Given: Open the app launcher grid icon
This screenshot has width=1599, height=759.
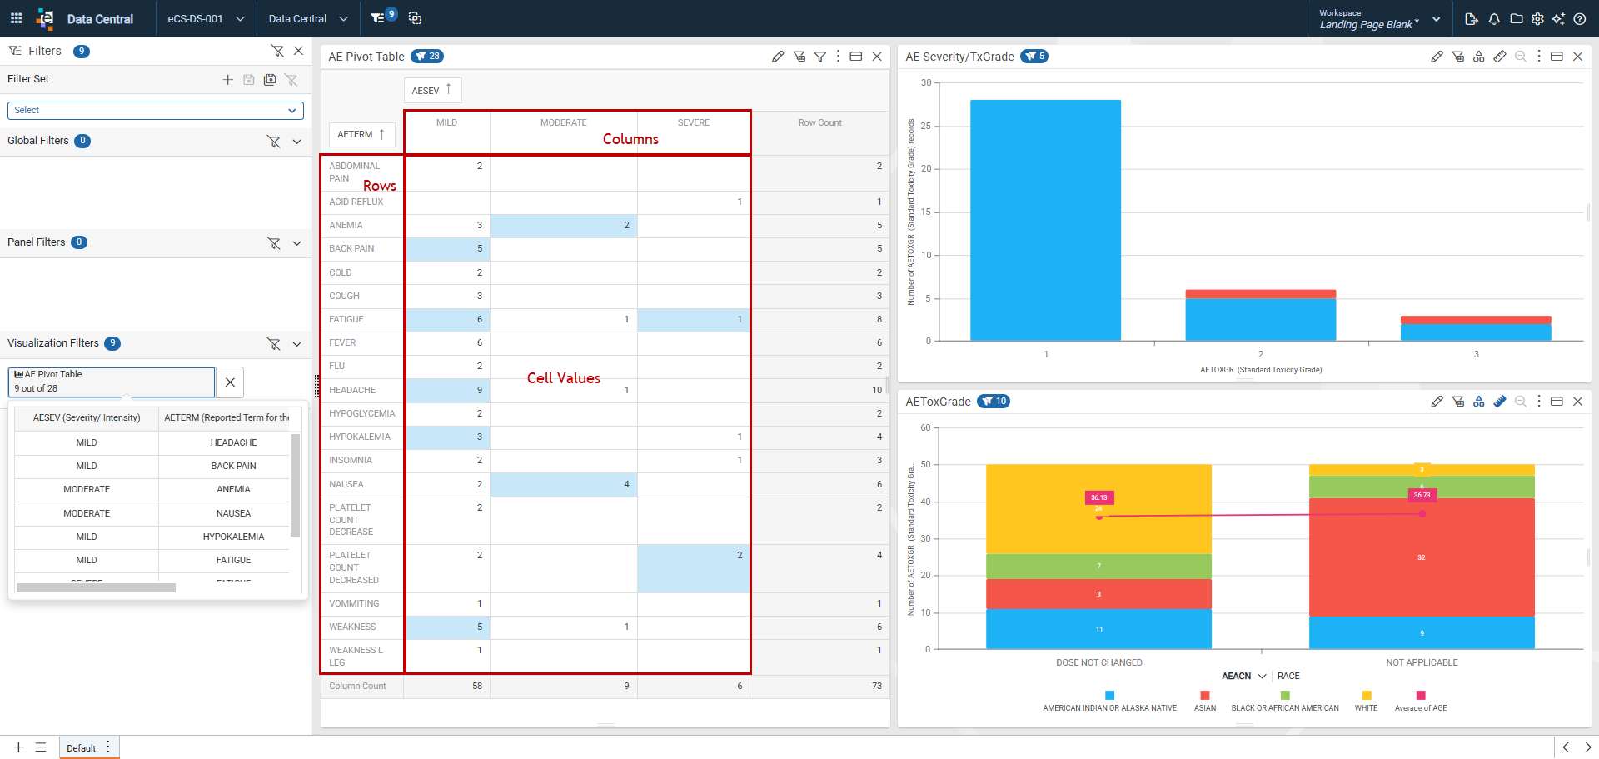Looking at the screenshot, I should tap(16, 18).
